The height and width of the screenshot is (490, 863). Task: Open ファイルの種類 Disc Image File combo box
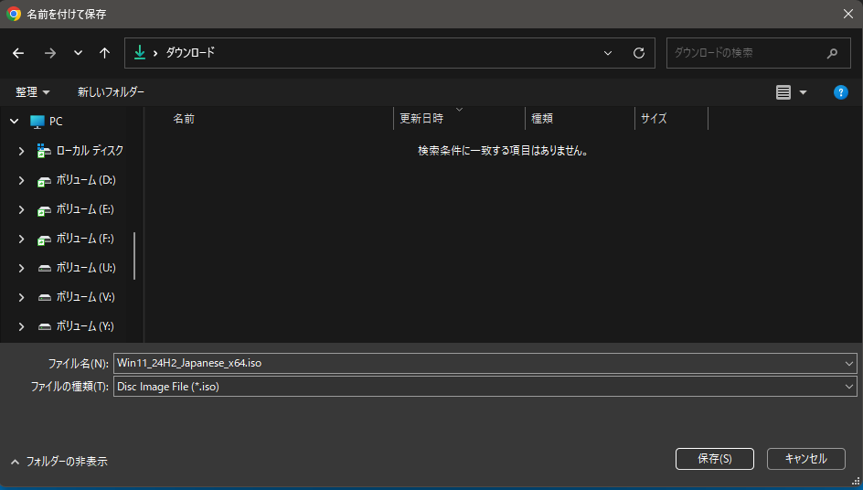pyautogui.click(x=485, y=387)
